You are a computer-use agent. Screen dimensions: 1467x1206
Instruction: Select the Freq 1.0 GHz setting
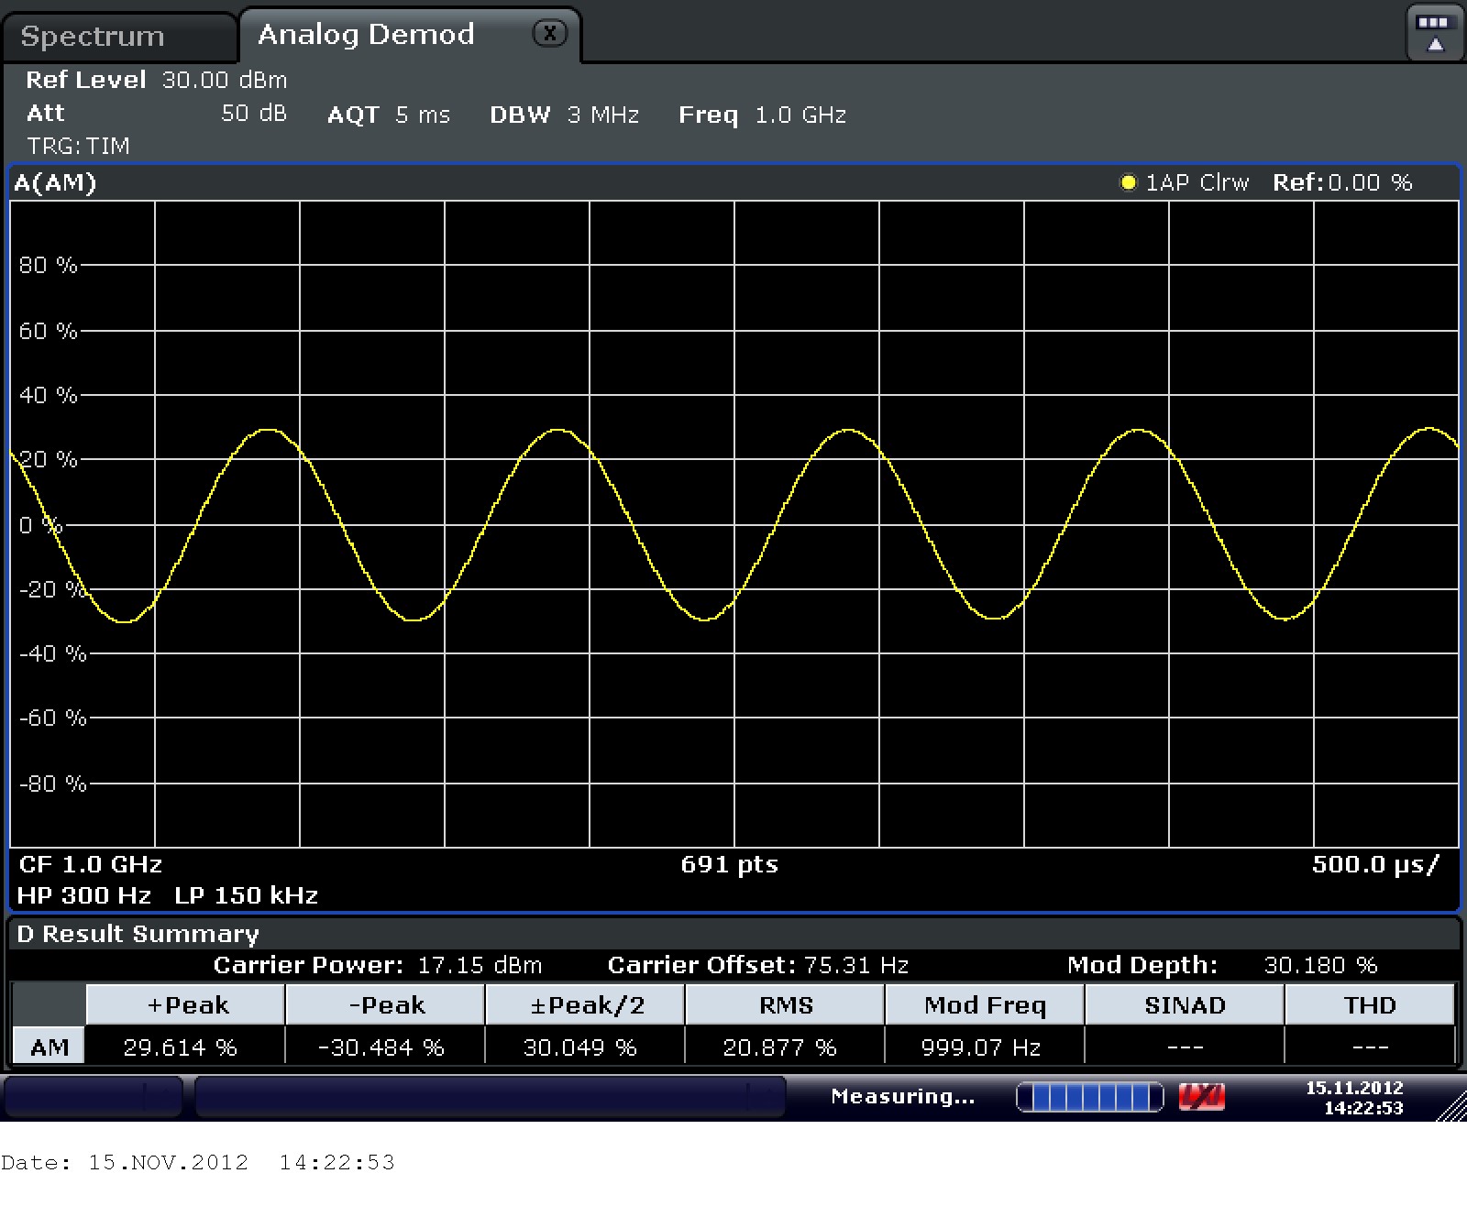pos(762,115)
